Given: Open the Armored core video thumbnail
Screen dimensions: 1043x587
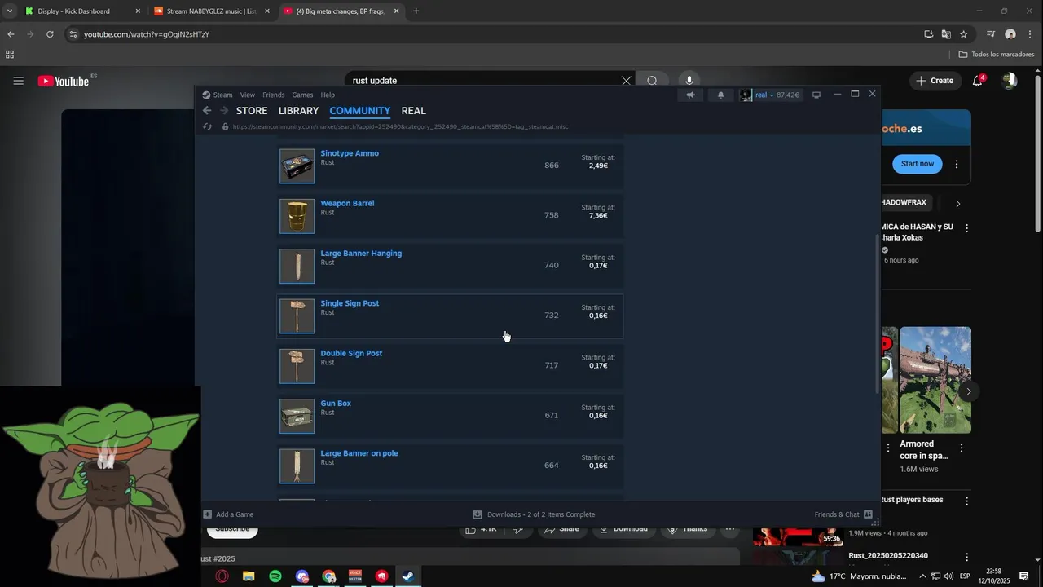Looking at the screenshot, I should coord(935,380).
